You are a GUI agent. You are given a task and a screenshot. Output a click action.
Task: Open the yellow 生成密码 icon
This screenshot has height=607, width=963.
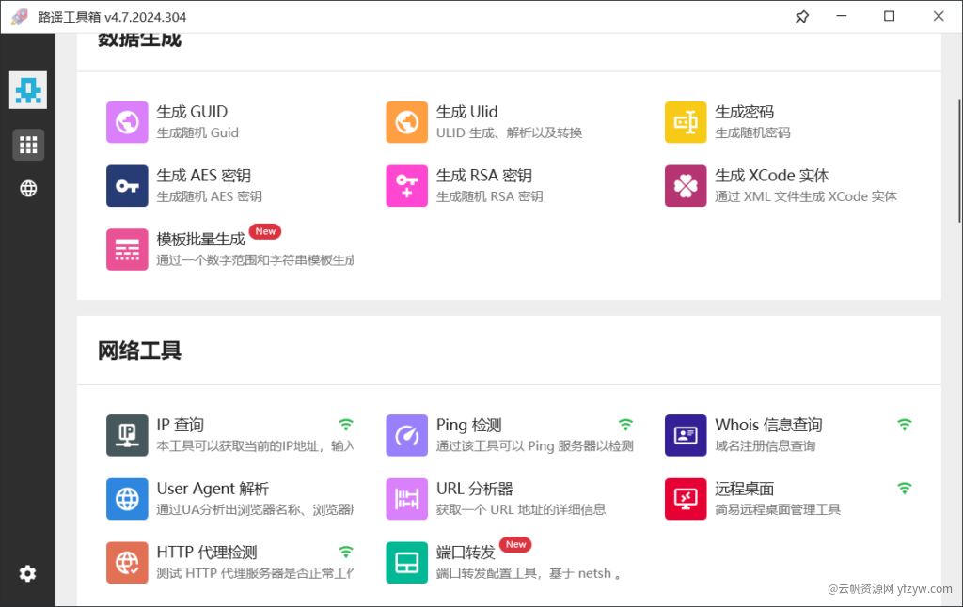pyautogui.click(x=686, y=122)
